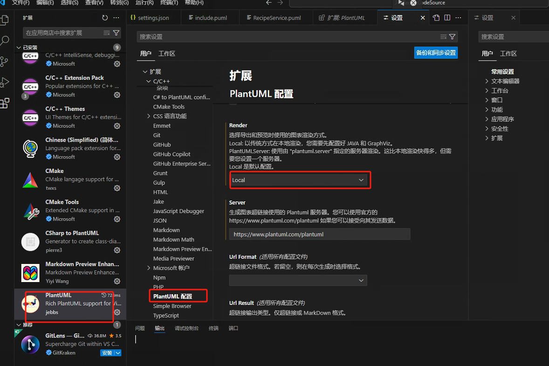Select 常用设置 in right settings pane
Screen dimensions: 549x366
502,71
